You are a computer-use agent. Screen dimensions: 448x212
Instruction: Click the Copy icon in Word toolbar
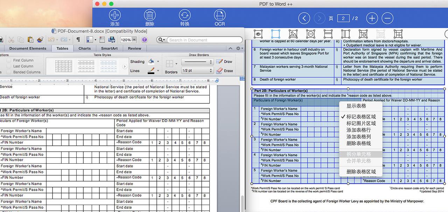(21, 40)
